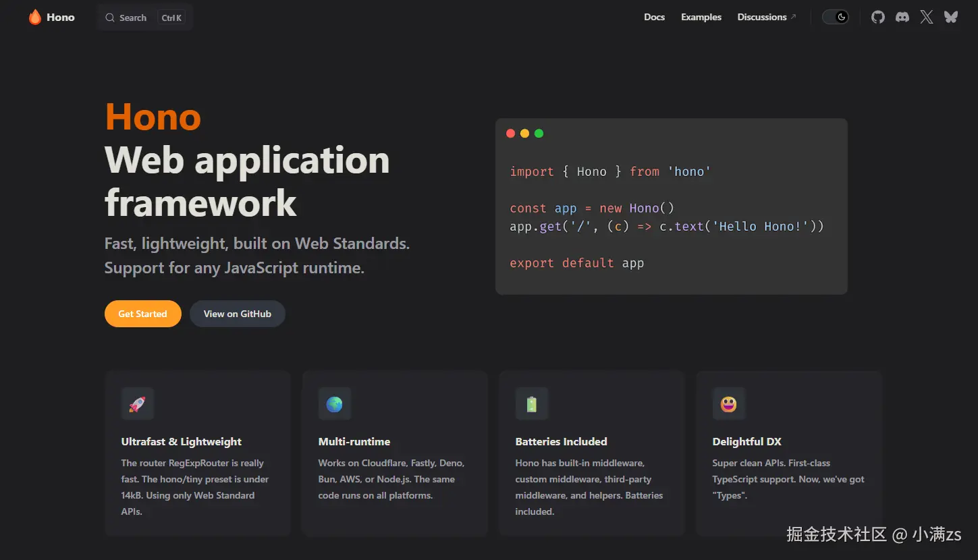Click the large orange Hono hero title
The image size is (978, 560).
[x=153, y=117]
